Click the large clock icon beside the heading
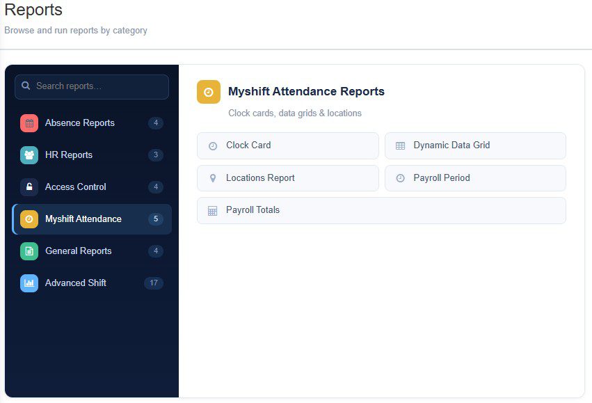This screenshot has height=403, width=592. pyautogui.click(x=209, y=92)
